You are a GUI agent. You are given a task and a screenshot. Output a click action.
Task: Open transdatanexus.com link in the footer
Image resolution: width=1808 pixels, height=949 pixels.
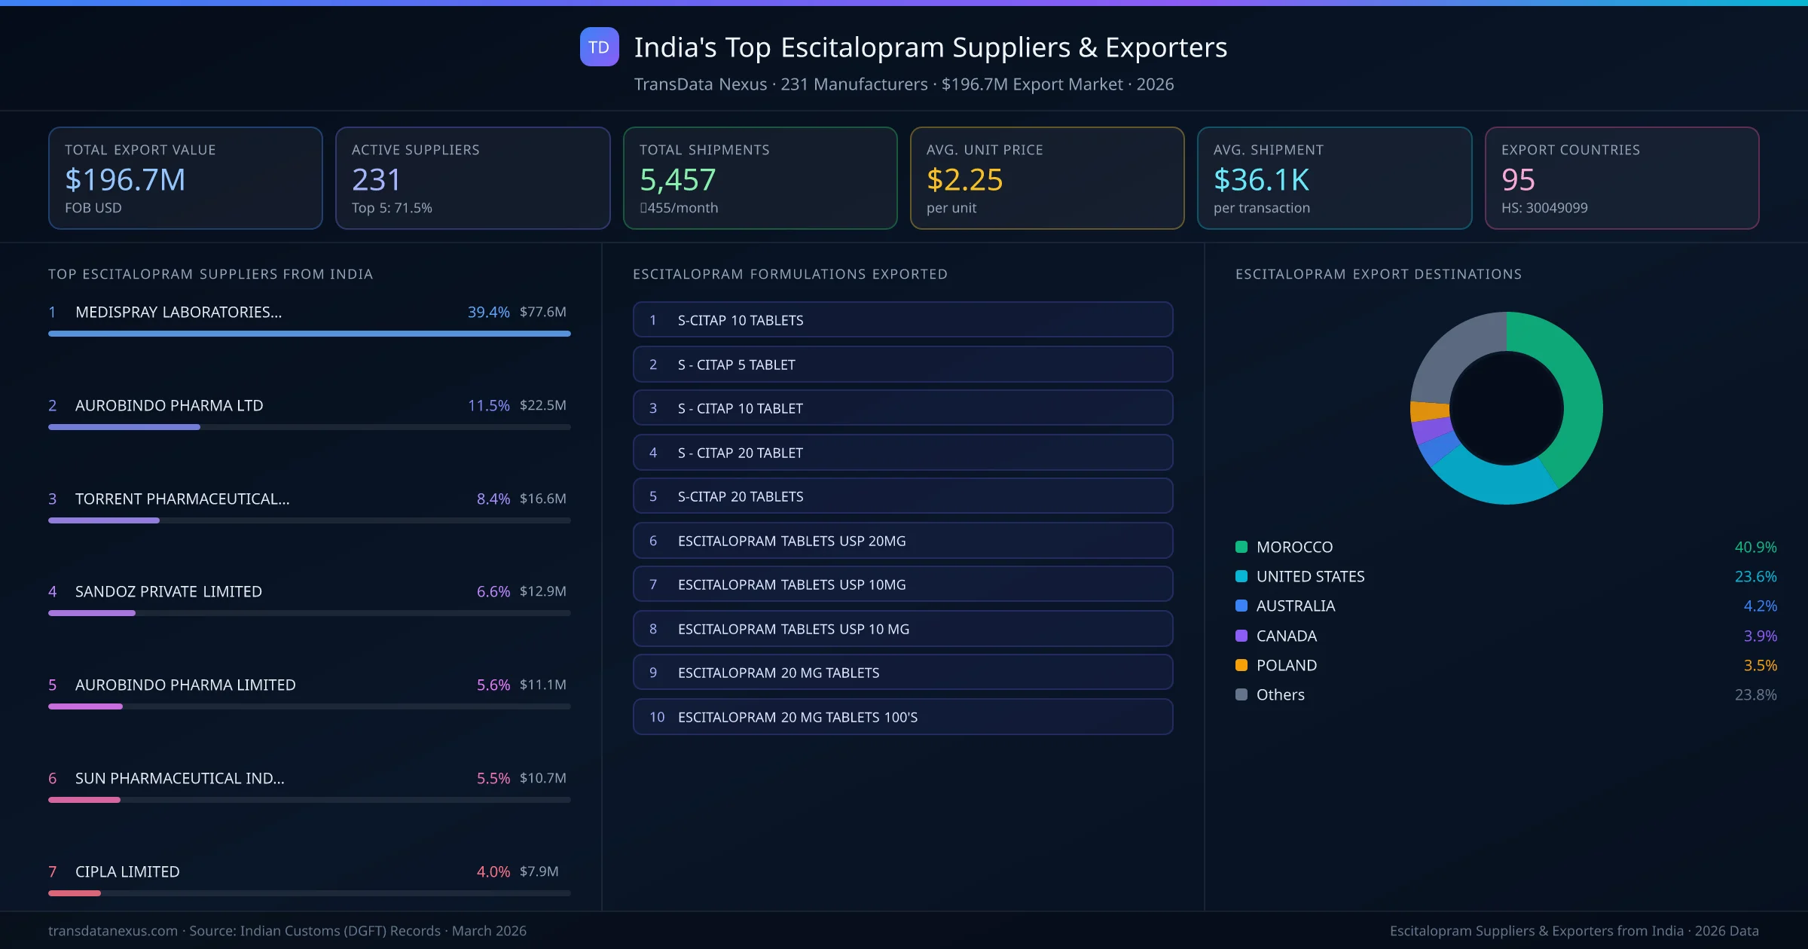pyautogui.click(x=111, y=931)
